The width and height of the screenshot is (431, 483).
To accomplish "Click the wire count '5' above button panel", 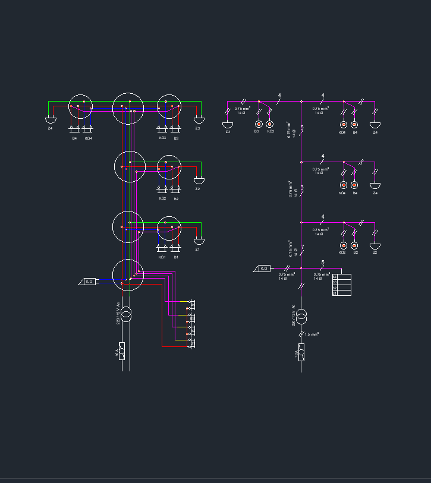I will pos(323,263).
